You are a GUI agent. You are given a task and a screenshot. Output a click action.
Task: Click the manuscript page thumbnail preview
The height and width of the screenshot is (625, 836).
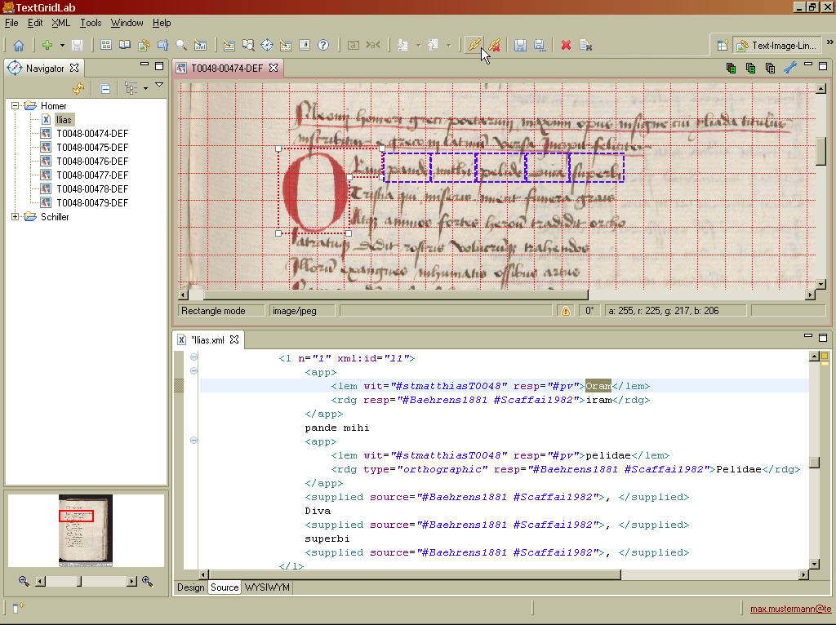click(x=86, y=530)
